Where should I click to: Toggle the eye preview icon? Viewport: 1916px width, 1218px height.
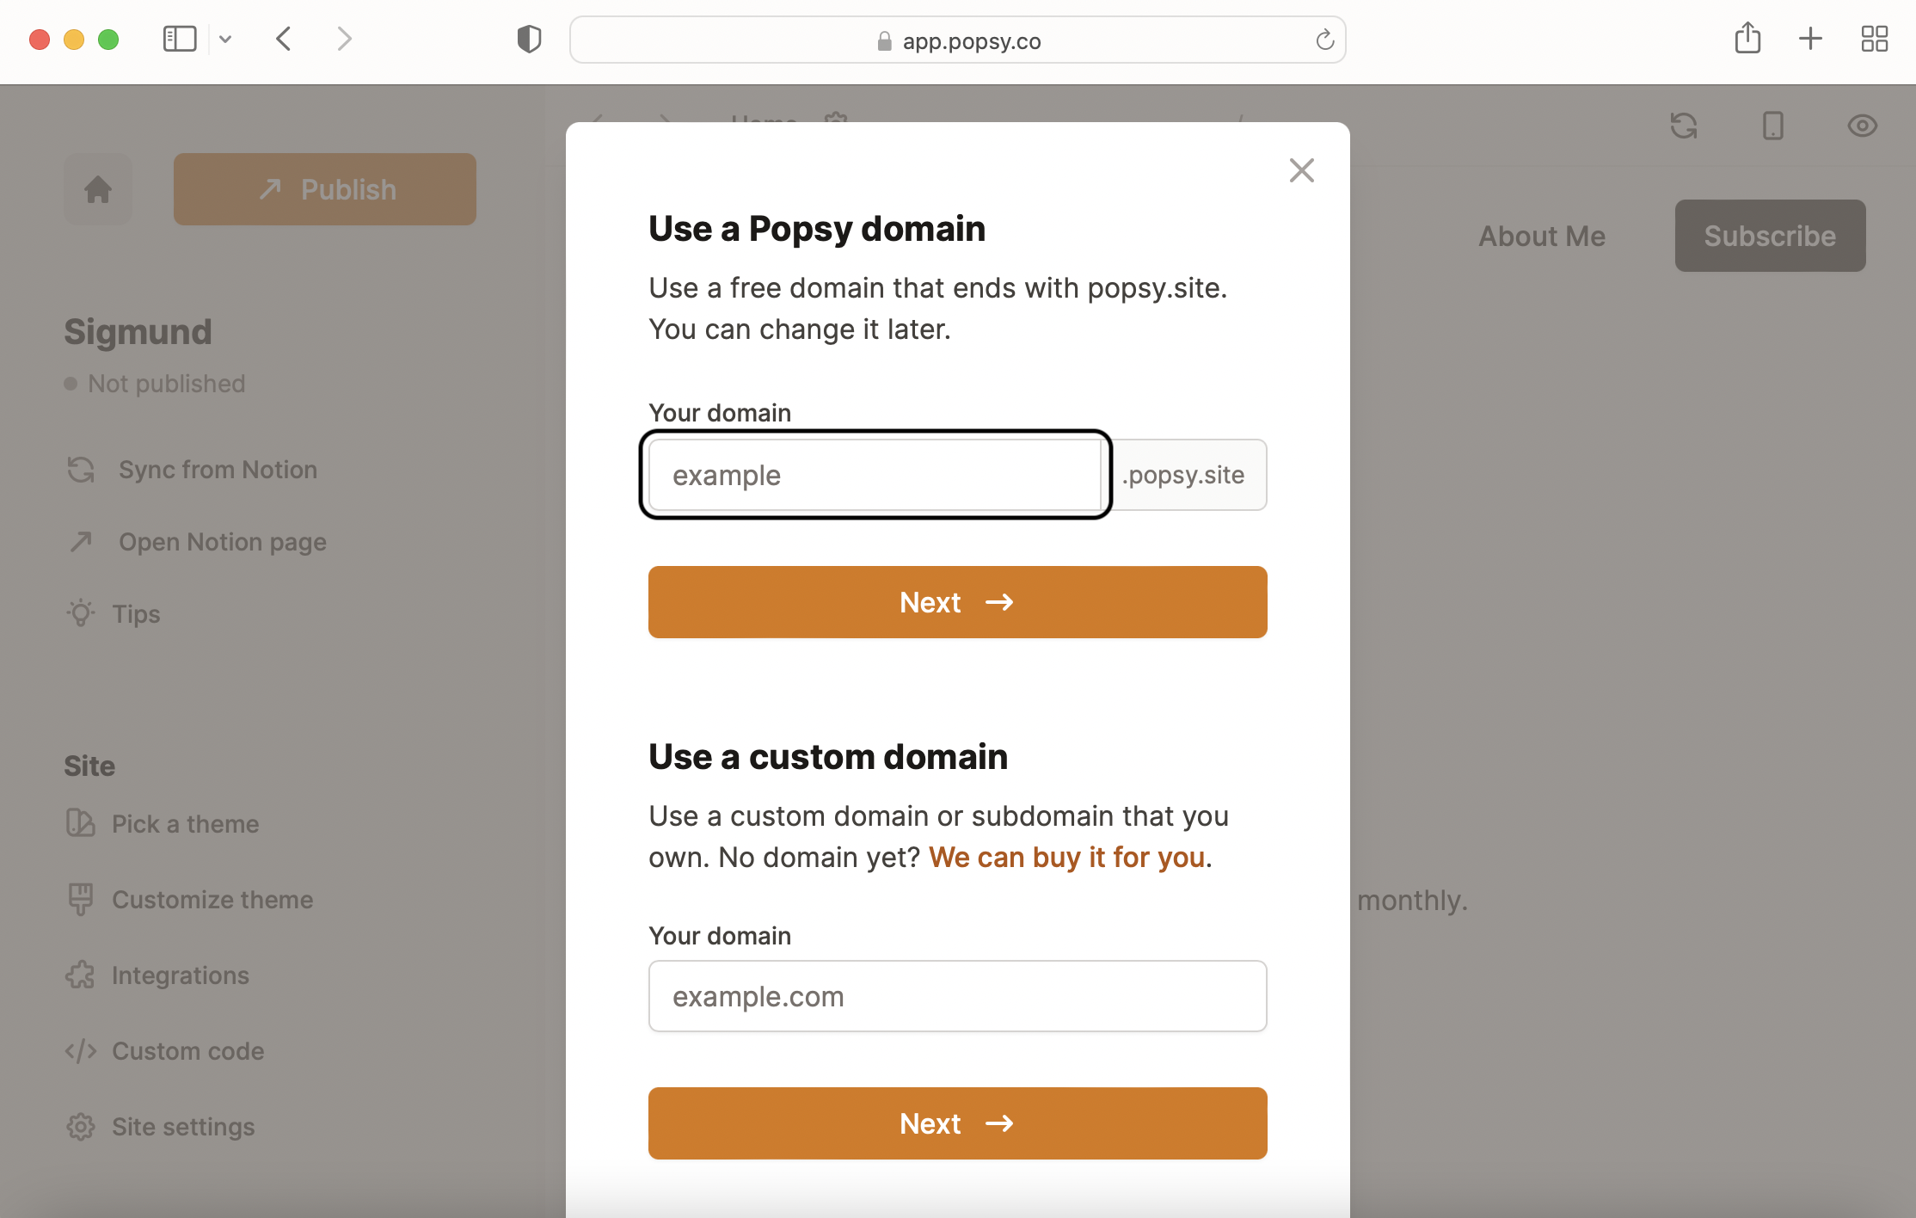pyautogui.click(x=1862, y=126)
